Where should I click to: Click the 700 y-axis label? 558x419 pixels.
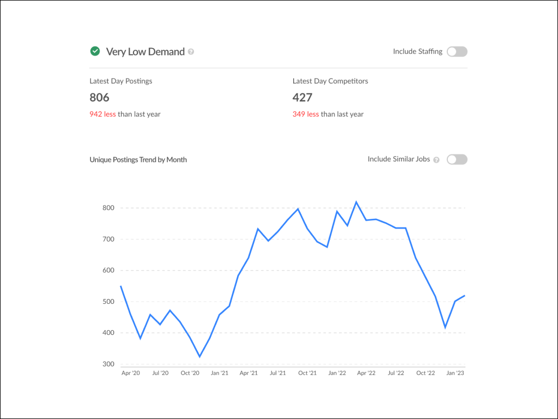(108, 239)
